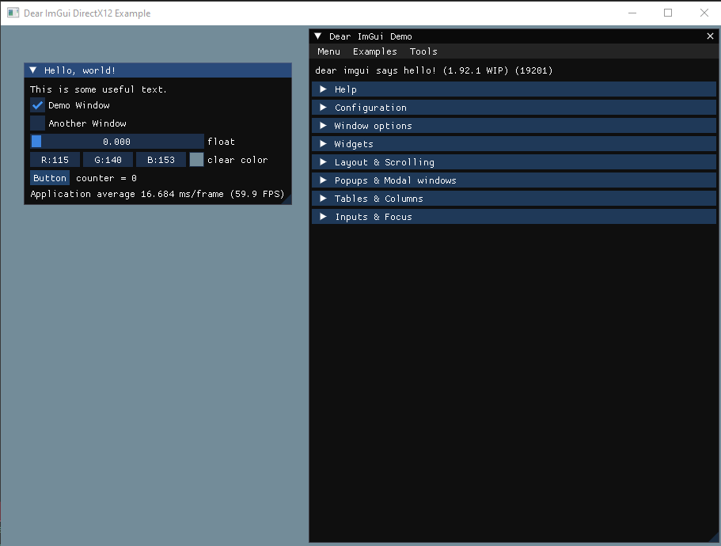Close the Dear ImGui Demo window
Image resolution: width=721 pixels, height=546 pixels.
[710, 36]
